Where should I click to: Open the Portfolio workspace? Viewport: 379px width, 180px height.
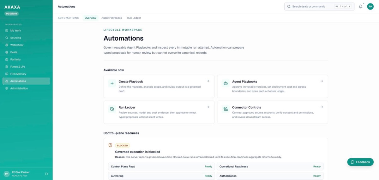coord(26,59)
